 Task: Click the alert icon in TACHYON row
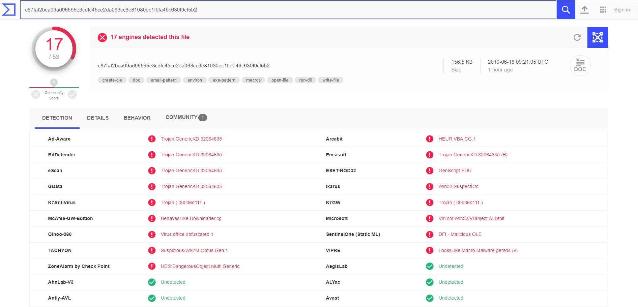(152, 250)
